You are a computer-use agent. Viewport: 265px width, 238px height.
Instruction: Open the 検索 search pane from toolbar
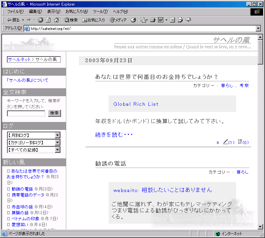click(x=71, y=20)
